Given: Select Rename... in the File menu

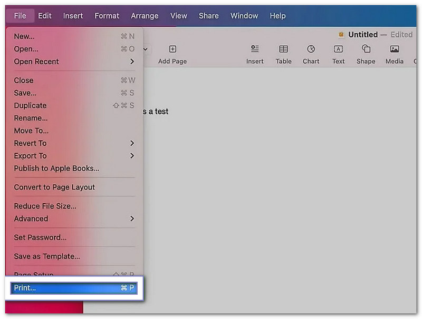Looking at the screenshot, I should click(x=74, y=118).
